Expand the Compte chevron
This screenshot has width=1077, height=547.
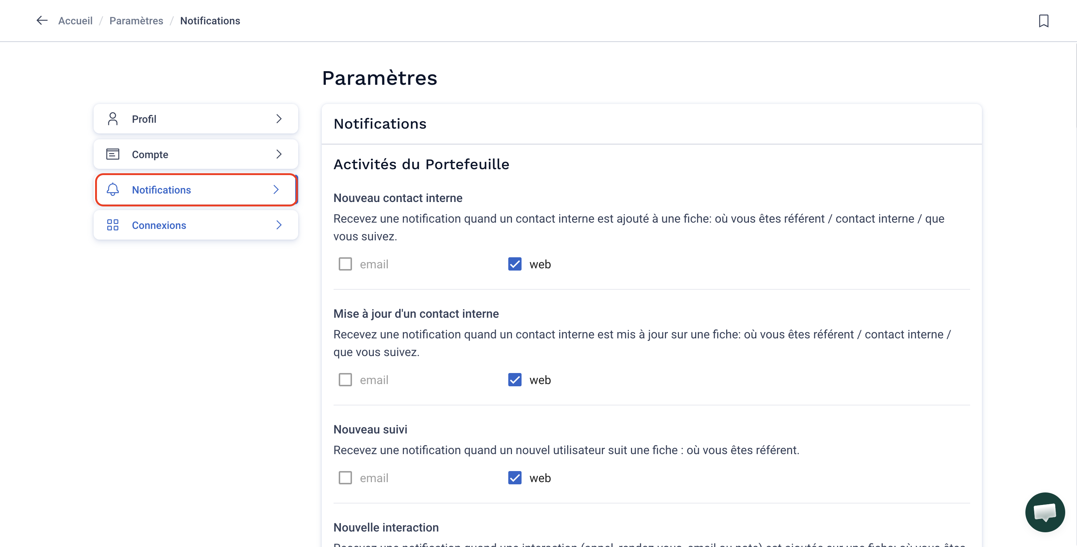(x=279, y=154)
